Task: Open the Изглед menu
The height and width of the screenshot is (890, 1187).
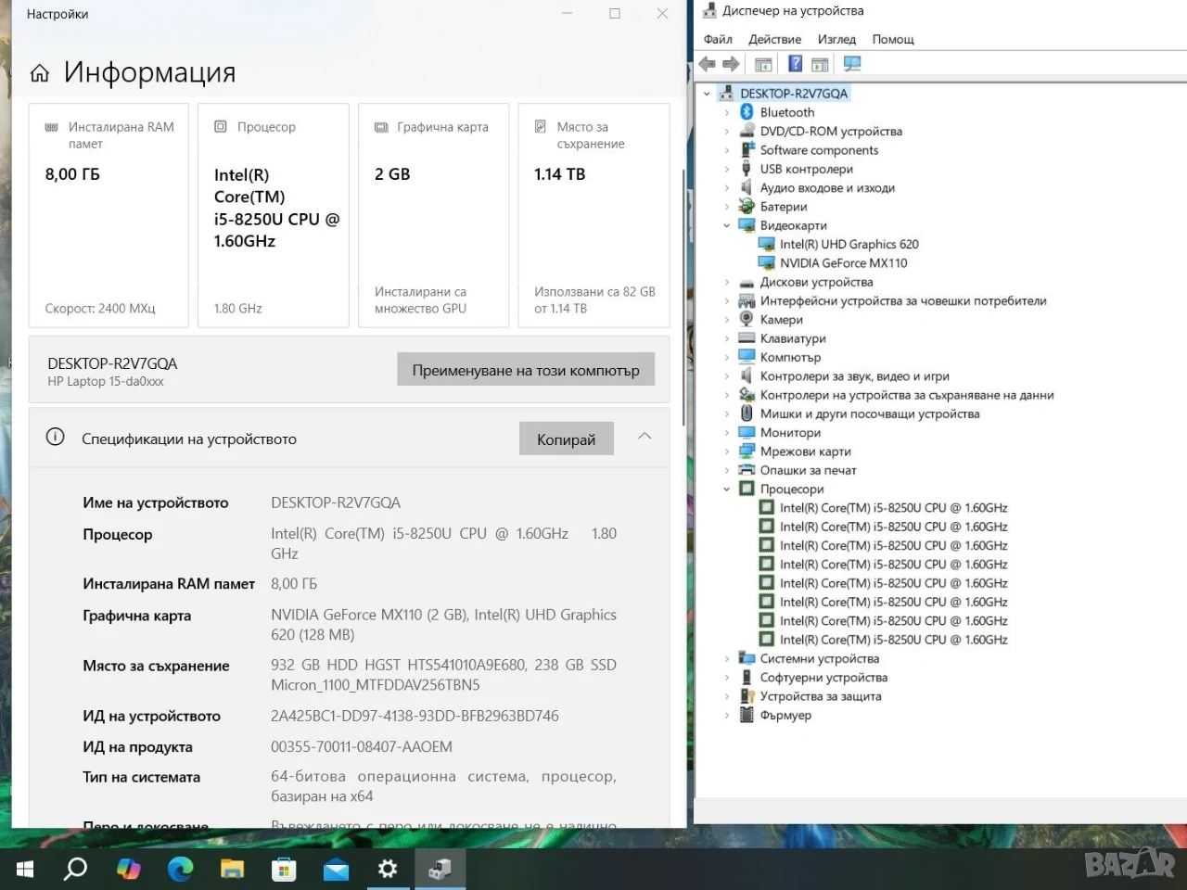Action: pos(836,39)
